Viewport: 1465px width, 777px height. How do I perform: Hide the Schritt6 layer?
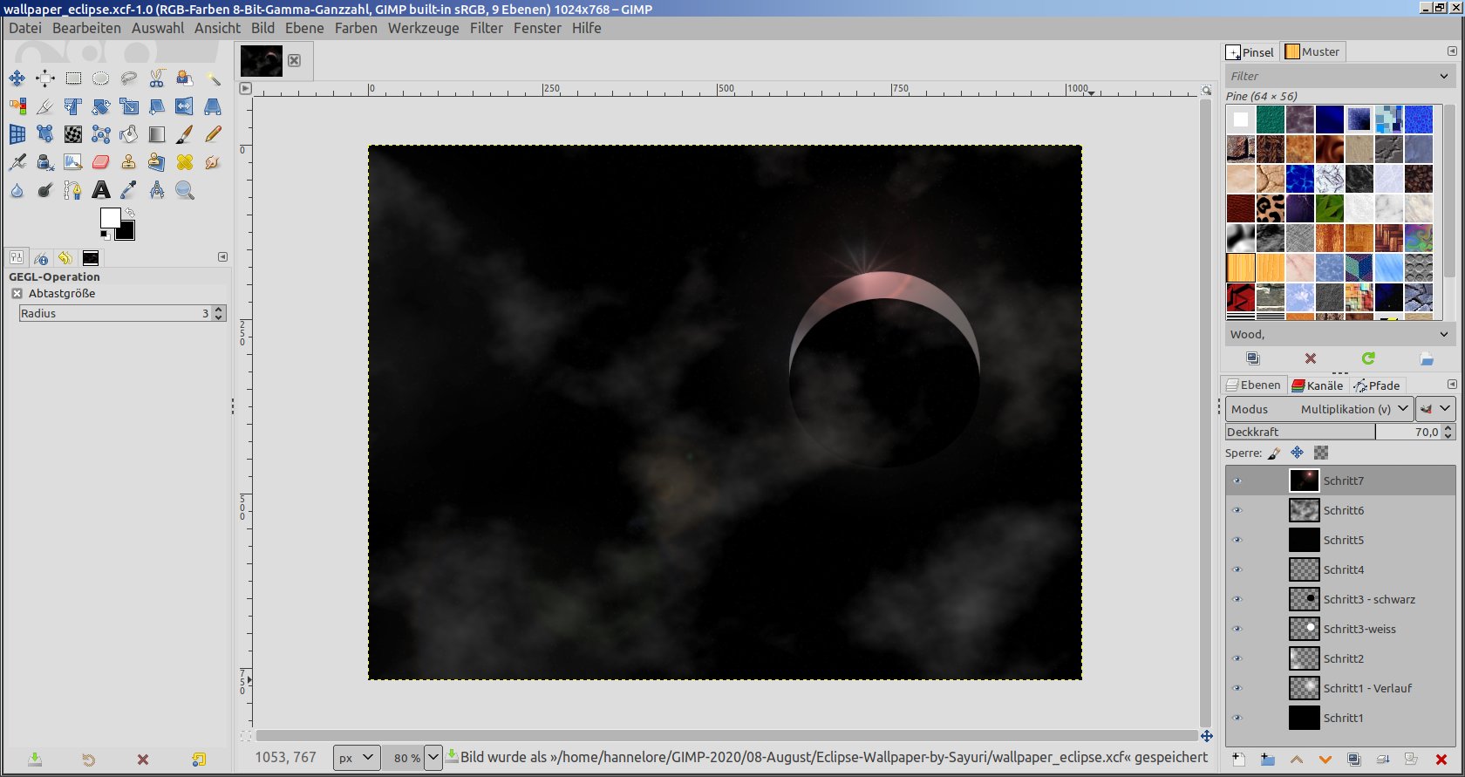point(1237,510)
